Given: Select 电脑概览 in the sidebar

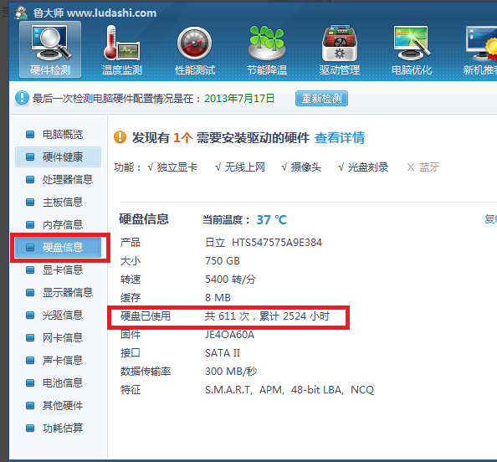Looking at the screenshot, I should coord(58,135).
